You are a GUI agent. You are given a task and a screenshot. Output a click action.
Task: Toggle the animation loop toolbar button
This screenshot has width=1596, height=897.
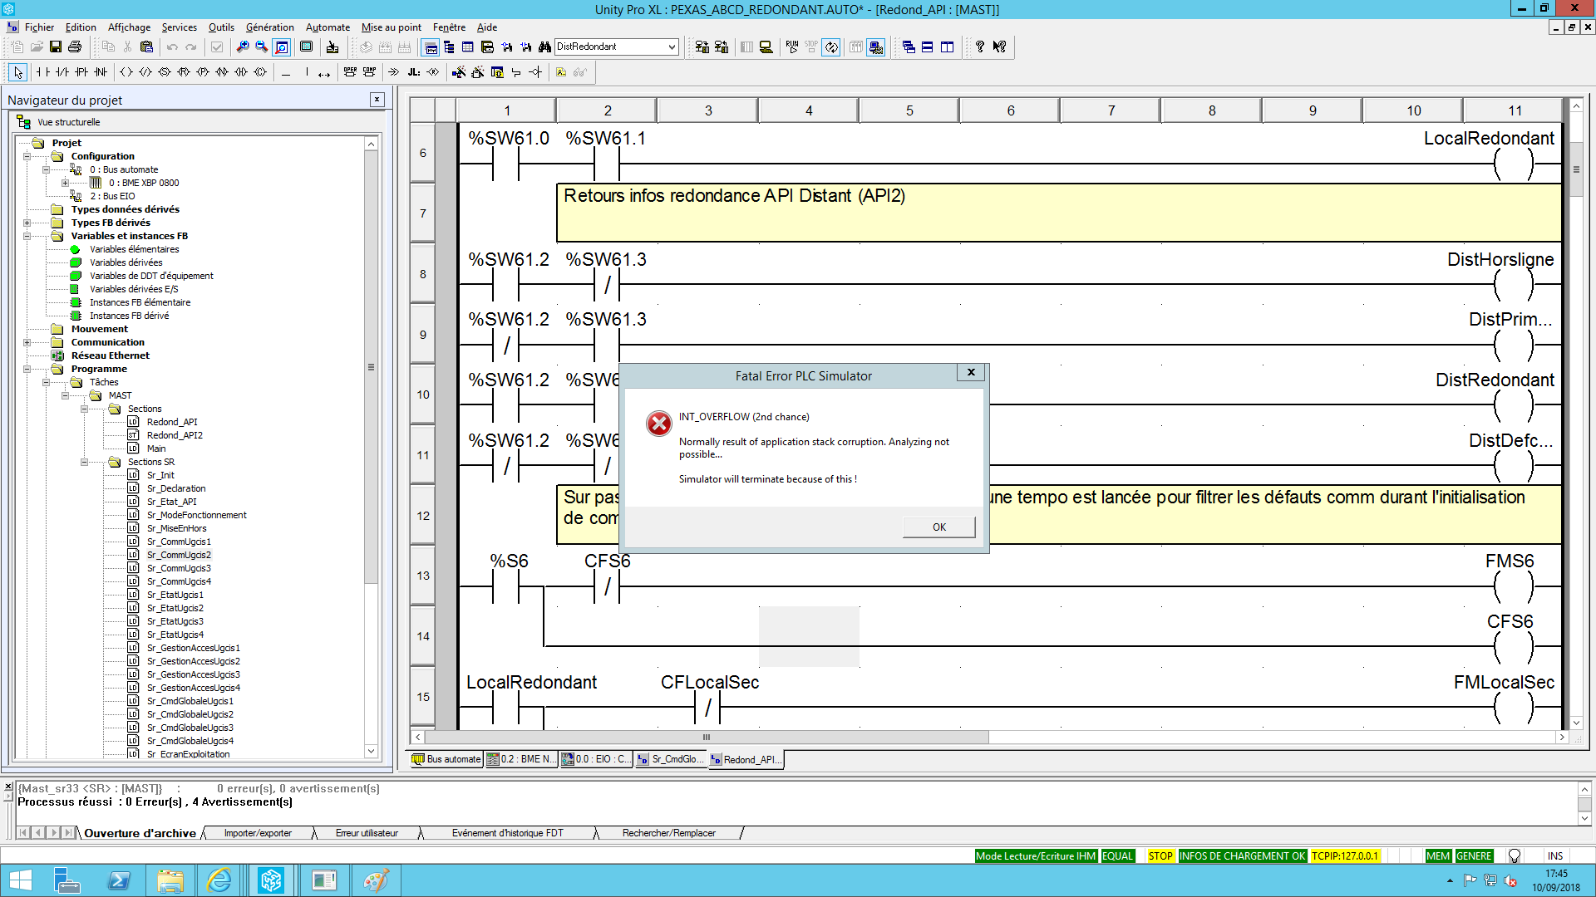tap(831, 47)
